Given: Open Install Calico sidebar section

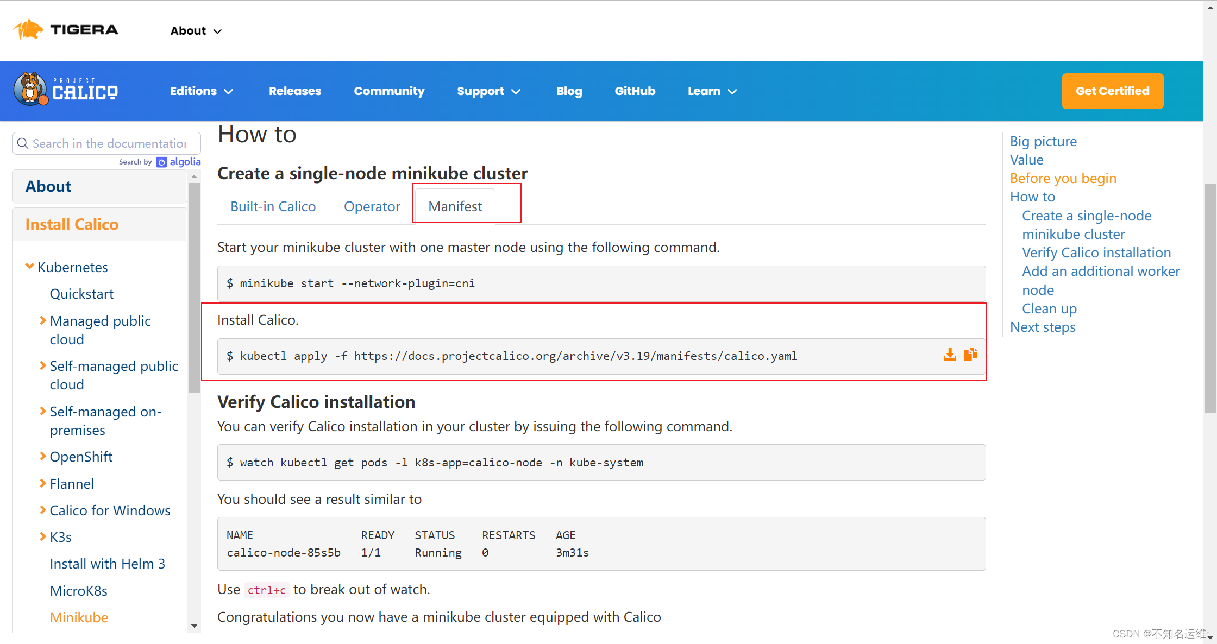Looking at the screenshot, I should (x=100, y=224).
